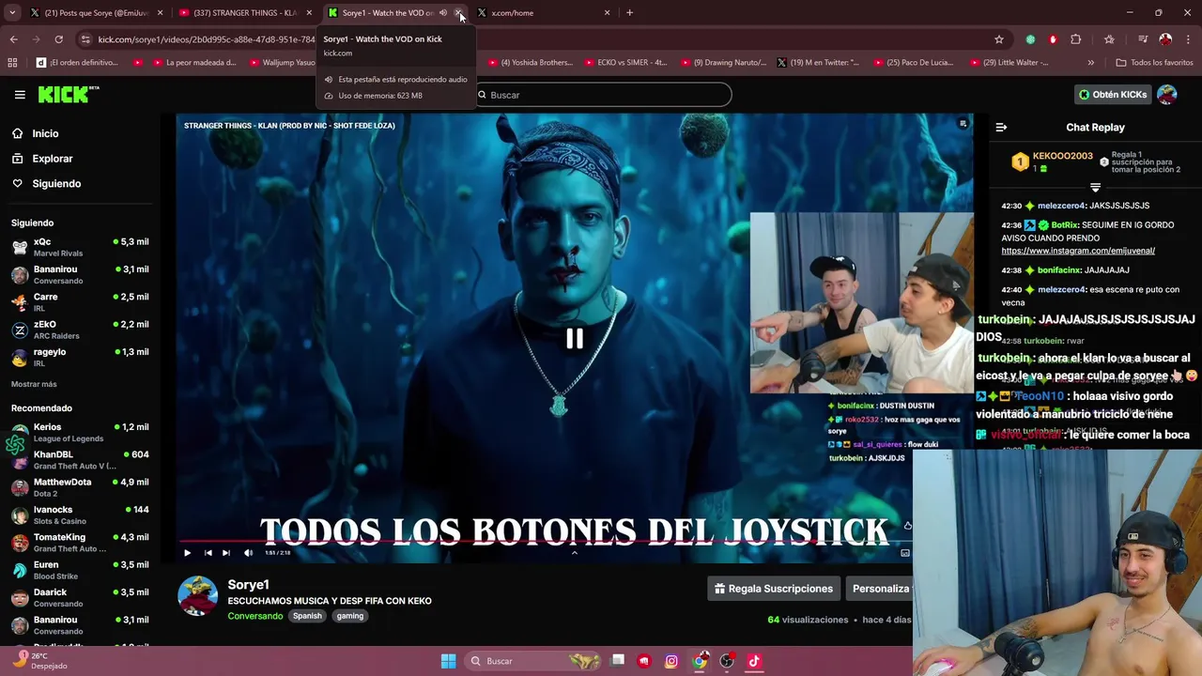Open the user profile avatar menu

1167,95
